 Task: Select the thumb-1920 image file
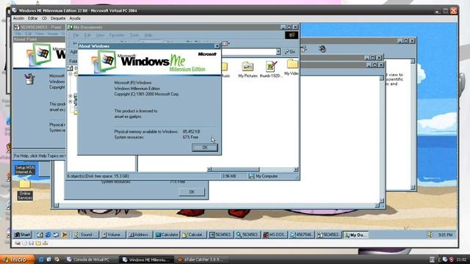(271, 70)
